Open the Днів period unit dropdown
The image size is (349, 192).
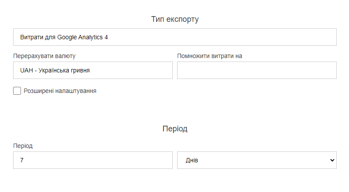(x=257, y=160)
